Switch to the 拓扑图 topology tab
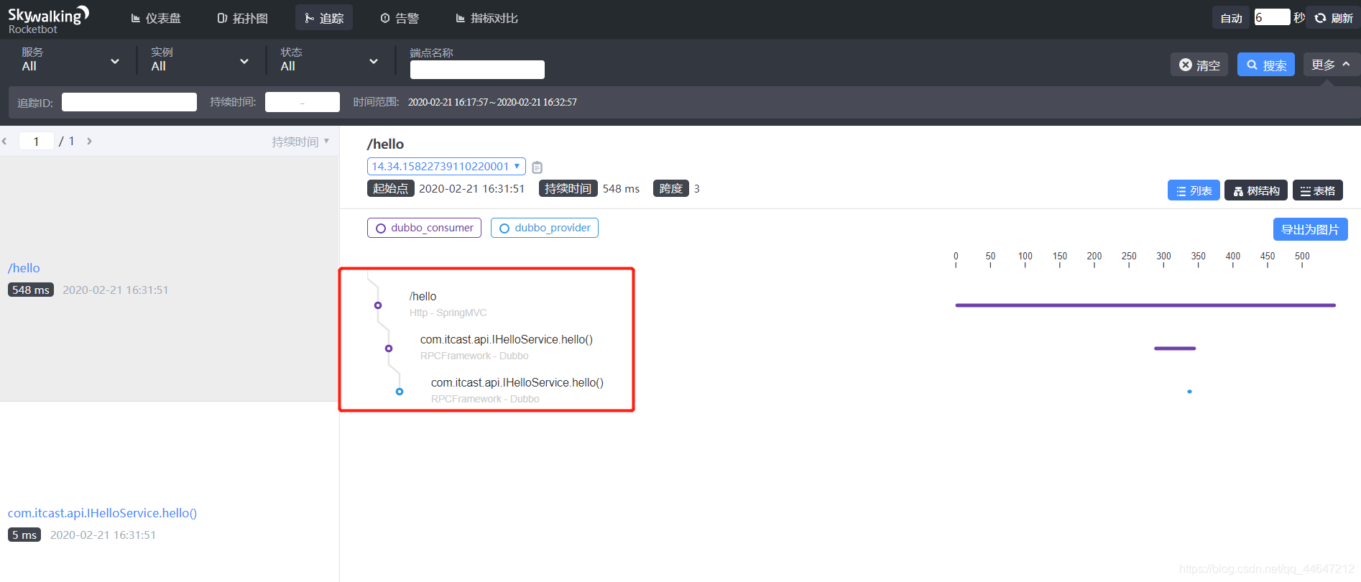Viewport: 1361px width, 582px height. (x=242, y=18)
